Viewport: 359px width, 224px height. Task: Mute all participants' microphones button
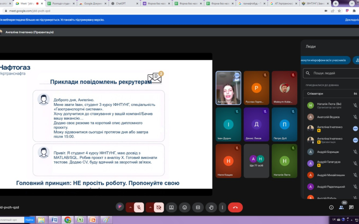tap(325, 60)
